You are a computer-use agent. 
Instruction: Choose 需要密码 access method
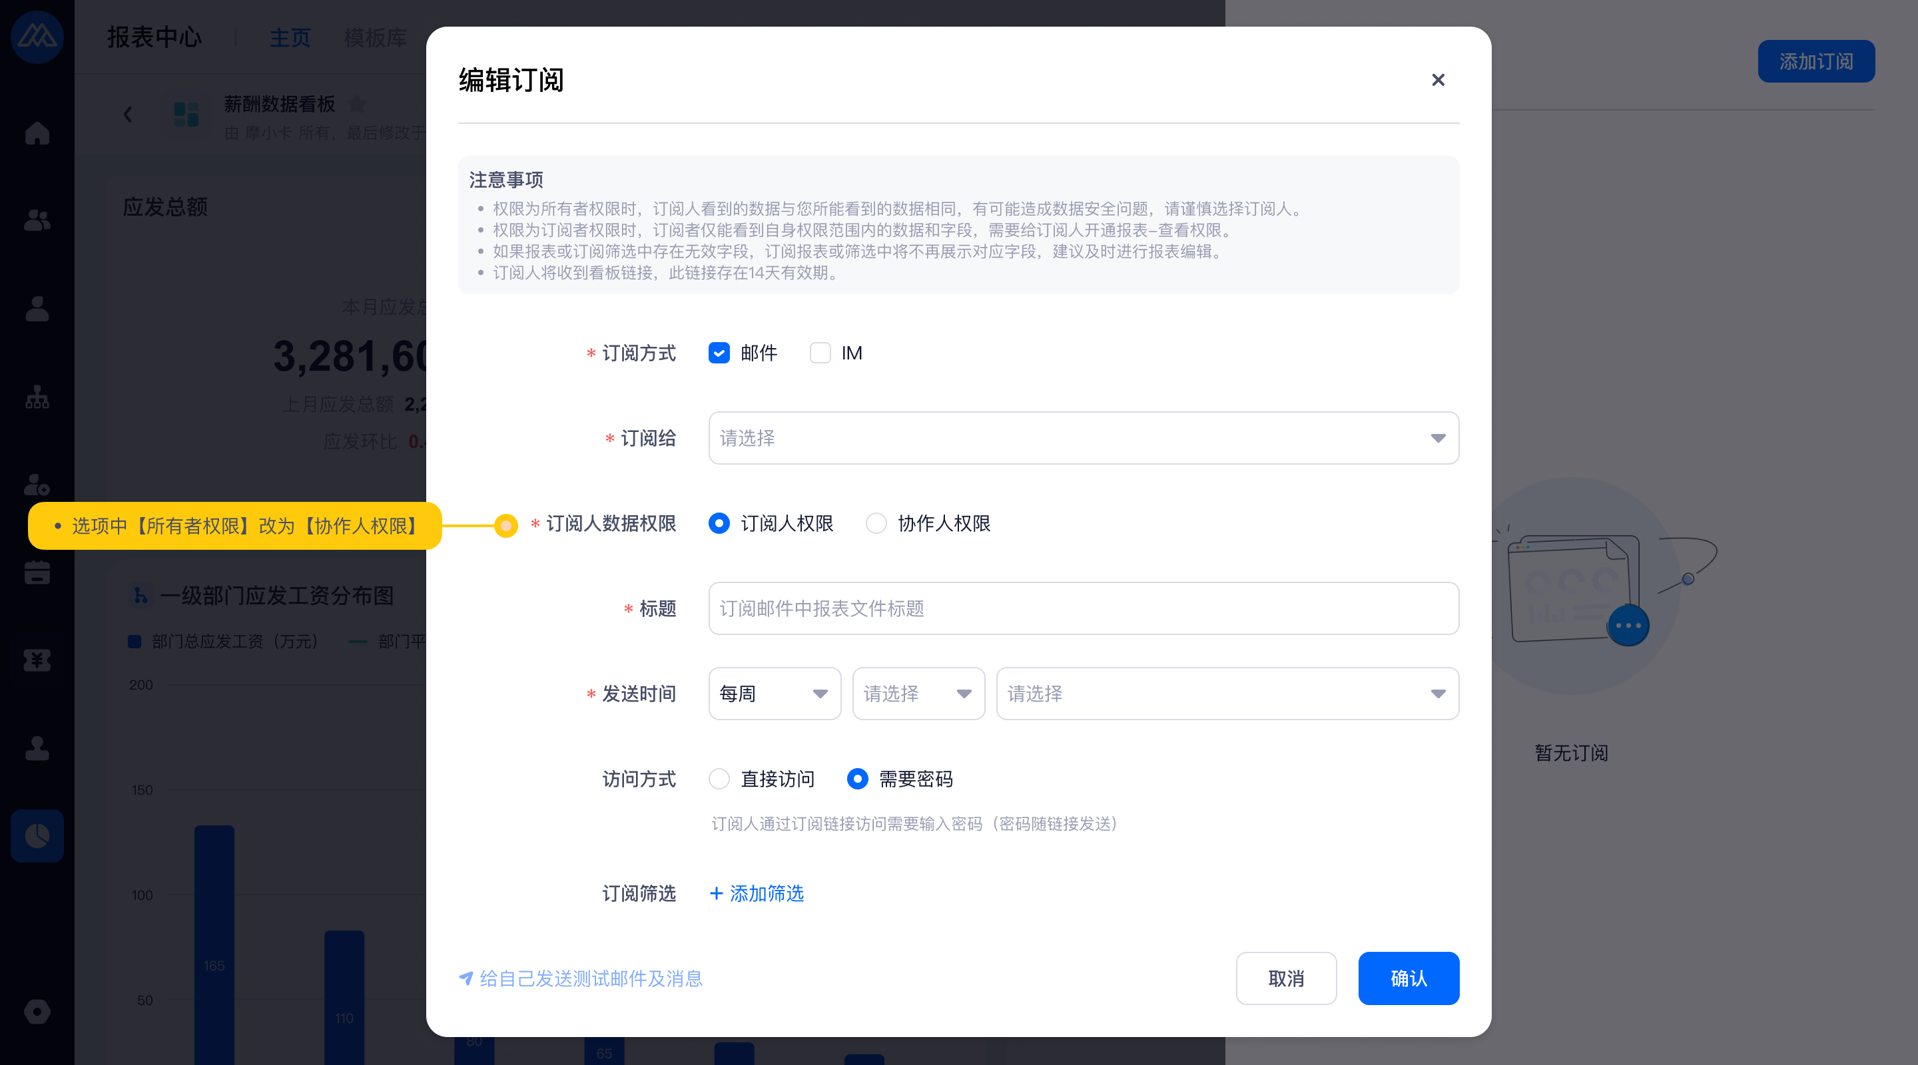tap(857, 779)
